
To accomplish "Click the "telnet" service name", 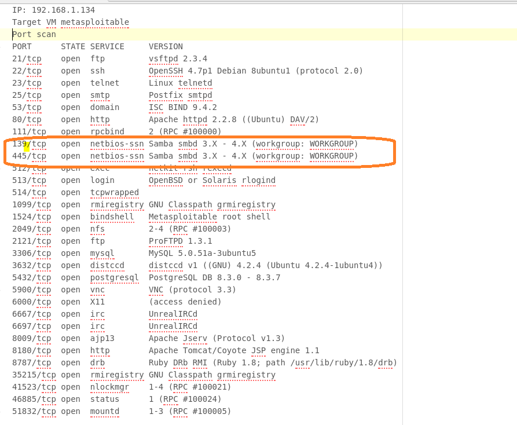I will 105,83.
